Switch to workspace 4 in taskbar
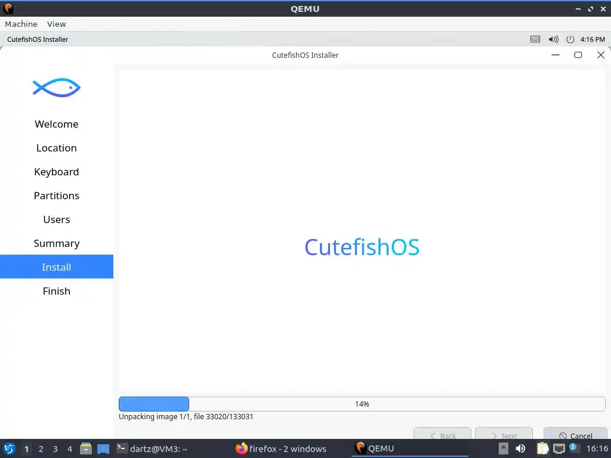611x458 pixels. coord(70,449)
